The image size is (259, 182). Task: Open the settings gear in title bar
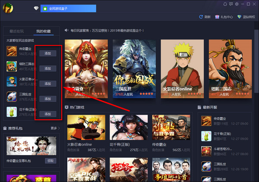pos(237,4)
